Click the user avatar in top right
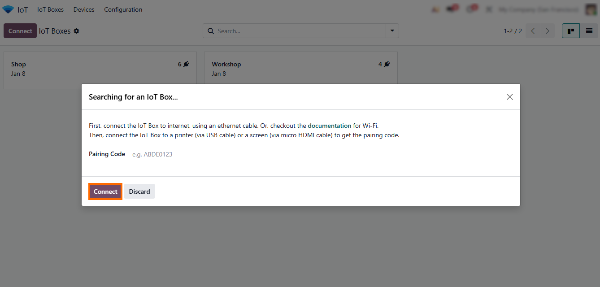The height and width of the screenshot is (287, 600). tap(591, 9)
